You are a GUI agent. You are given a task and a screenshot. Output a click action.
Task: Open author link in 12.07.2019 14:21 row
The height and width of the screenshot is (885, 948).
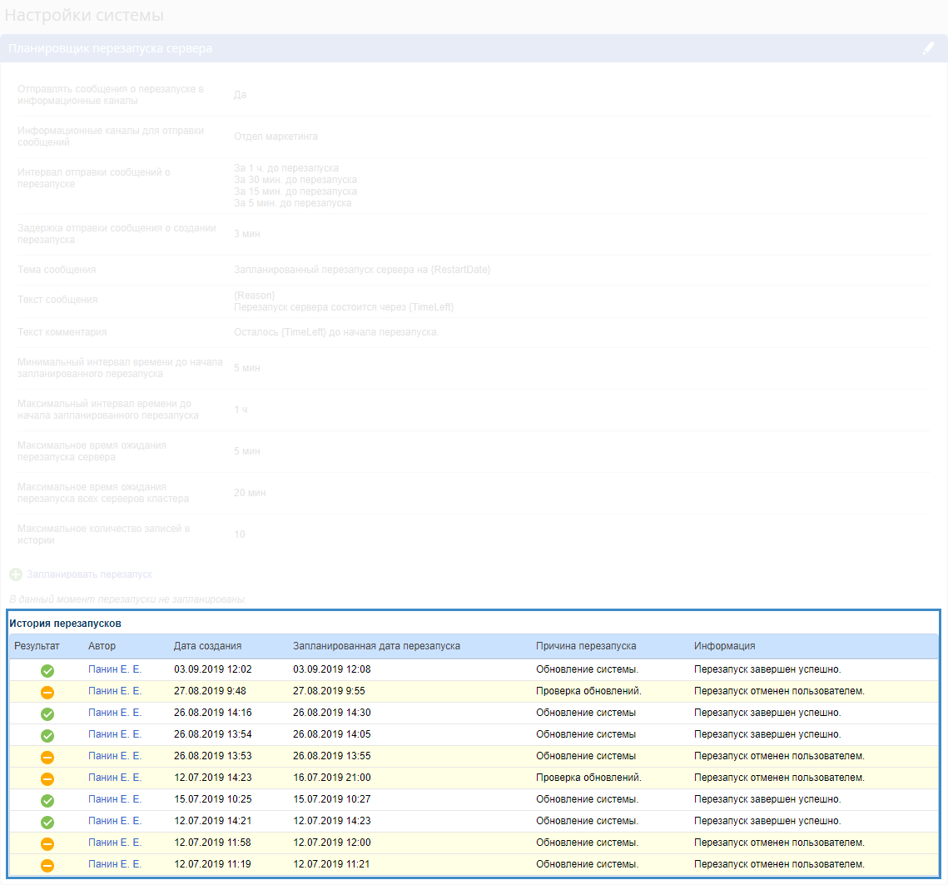coord(115,821)
